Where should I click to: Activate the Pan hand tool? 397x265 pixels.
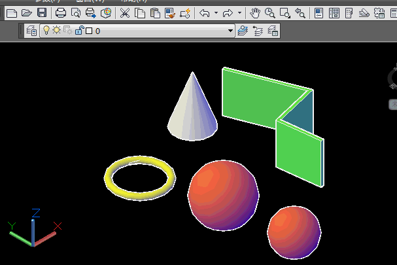click(x=255, y=13)
